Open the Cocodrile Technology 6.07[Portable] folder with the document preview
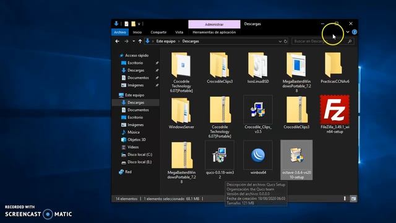Screen dimensions: 396x223 coord(181,72)
